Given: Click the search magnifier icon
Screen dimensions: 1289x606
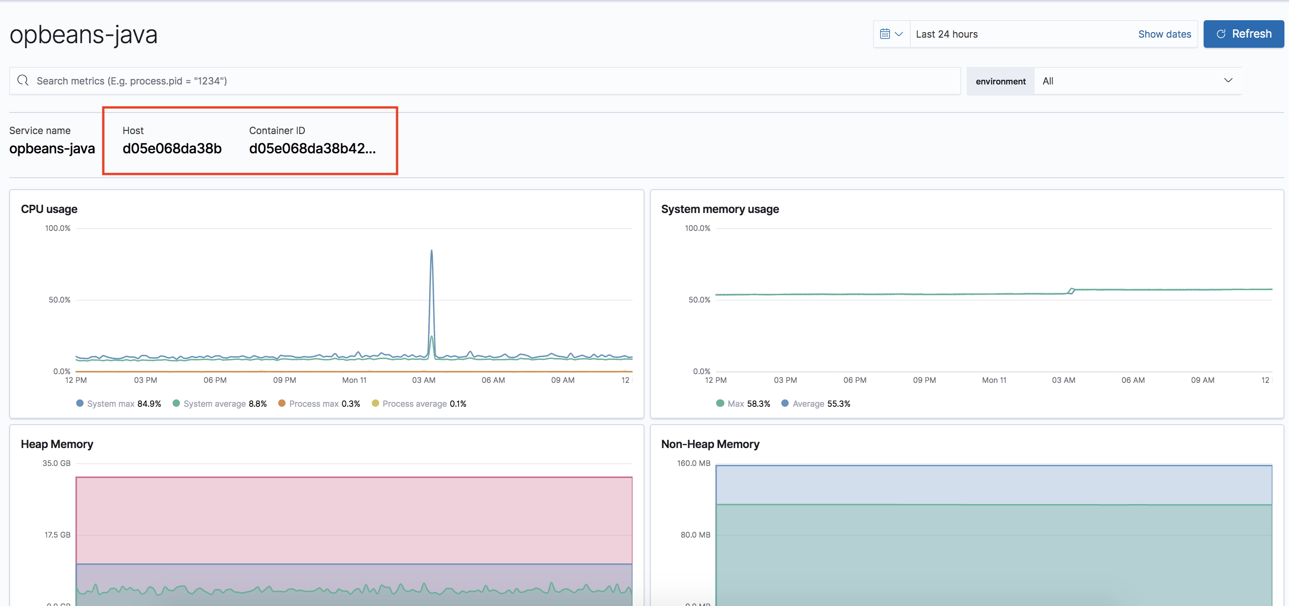Looking at the screenshot, I should point(23,80).
